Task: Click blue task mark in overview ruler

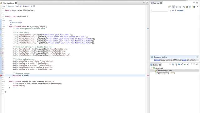Action: (x=148, y=29)
